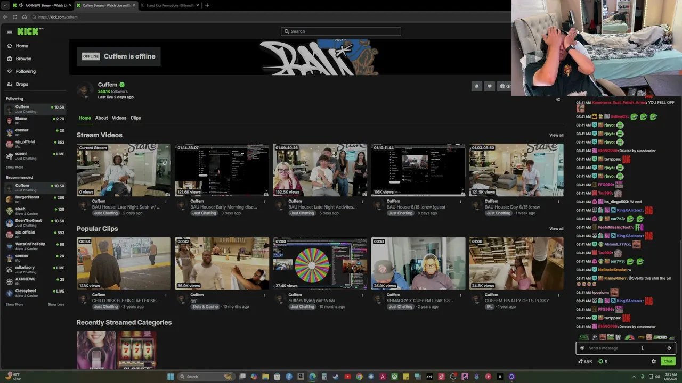The height and width of the screenshot is (383, 682).
Task: Click the Slots & Casino tag under gg1
Action: [x=205, y=307]
